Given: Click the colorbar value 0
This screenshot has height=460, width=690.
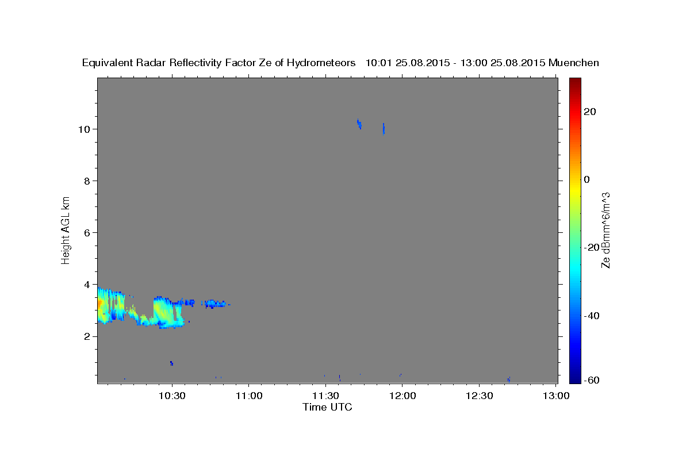Looking at the screenshot, I should [586, 179].
